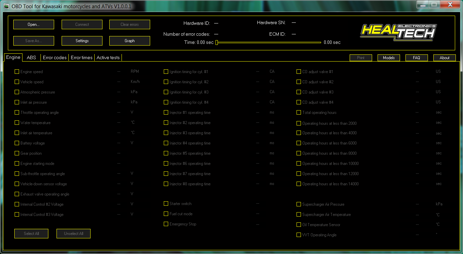Viewport: 463px width, 254px height.
Task: Switch to the Active tests tab
Action: coord(108,57)
